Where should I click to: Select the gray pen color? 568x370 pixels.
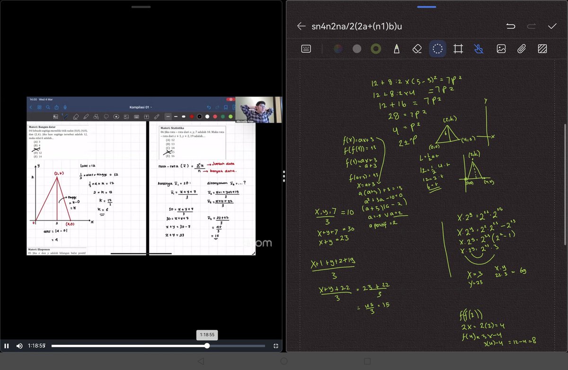tap(357, 49)
